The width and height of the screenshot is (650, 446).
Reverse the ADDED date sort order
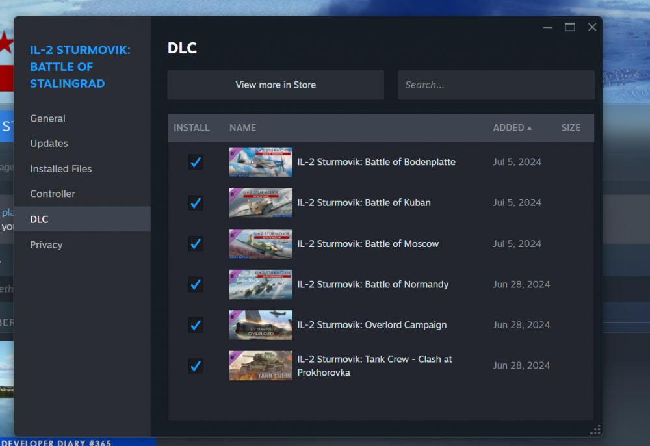pos(513,127)
